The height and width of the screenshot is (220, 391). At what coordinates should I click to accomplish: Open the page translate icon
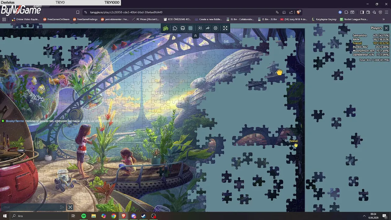(277, 12)
